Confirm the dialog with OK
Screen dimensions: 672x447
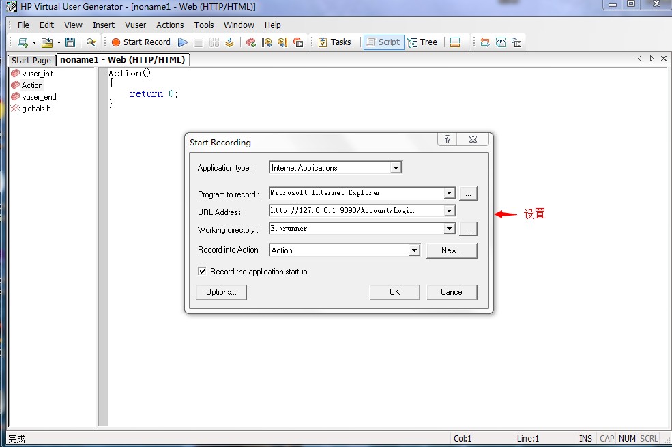click(394, 292)
